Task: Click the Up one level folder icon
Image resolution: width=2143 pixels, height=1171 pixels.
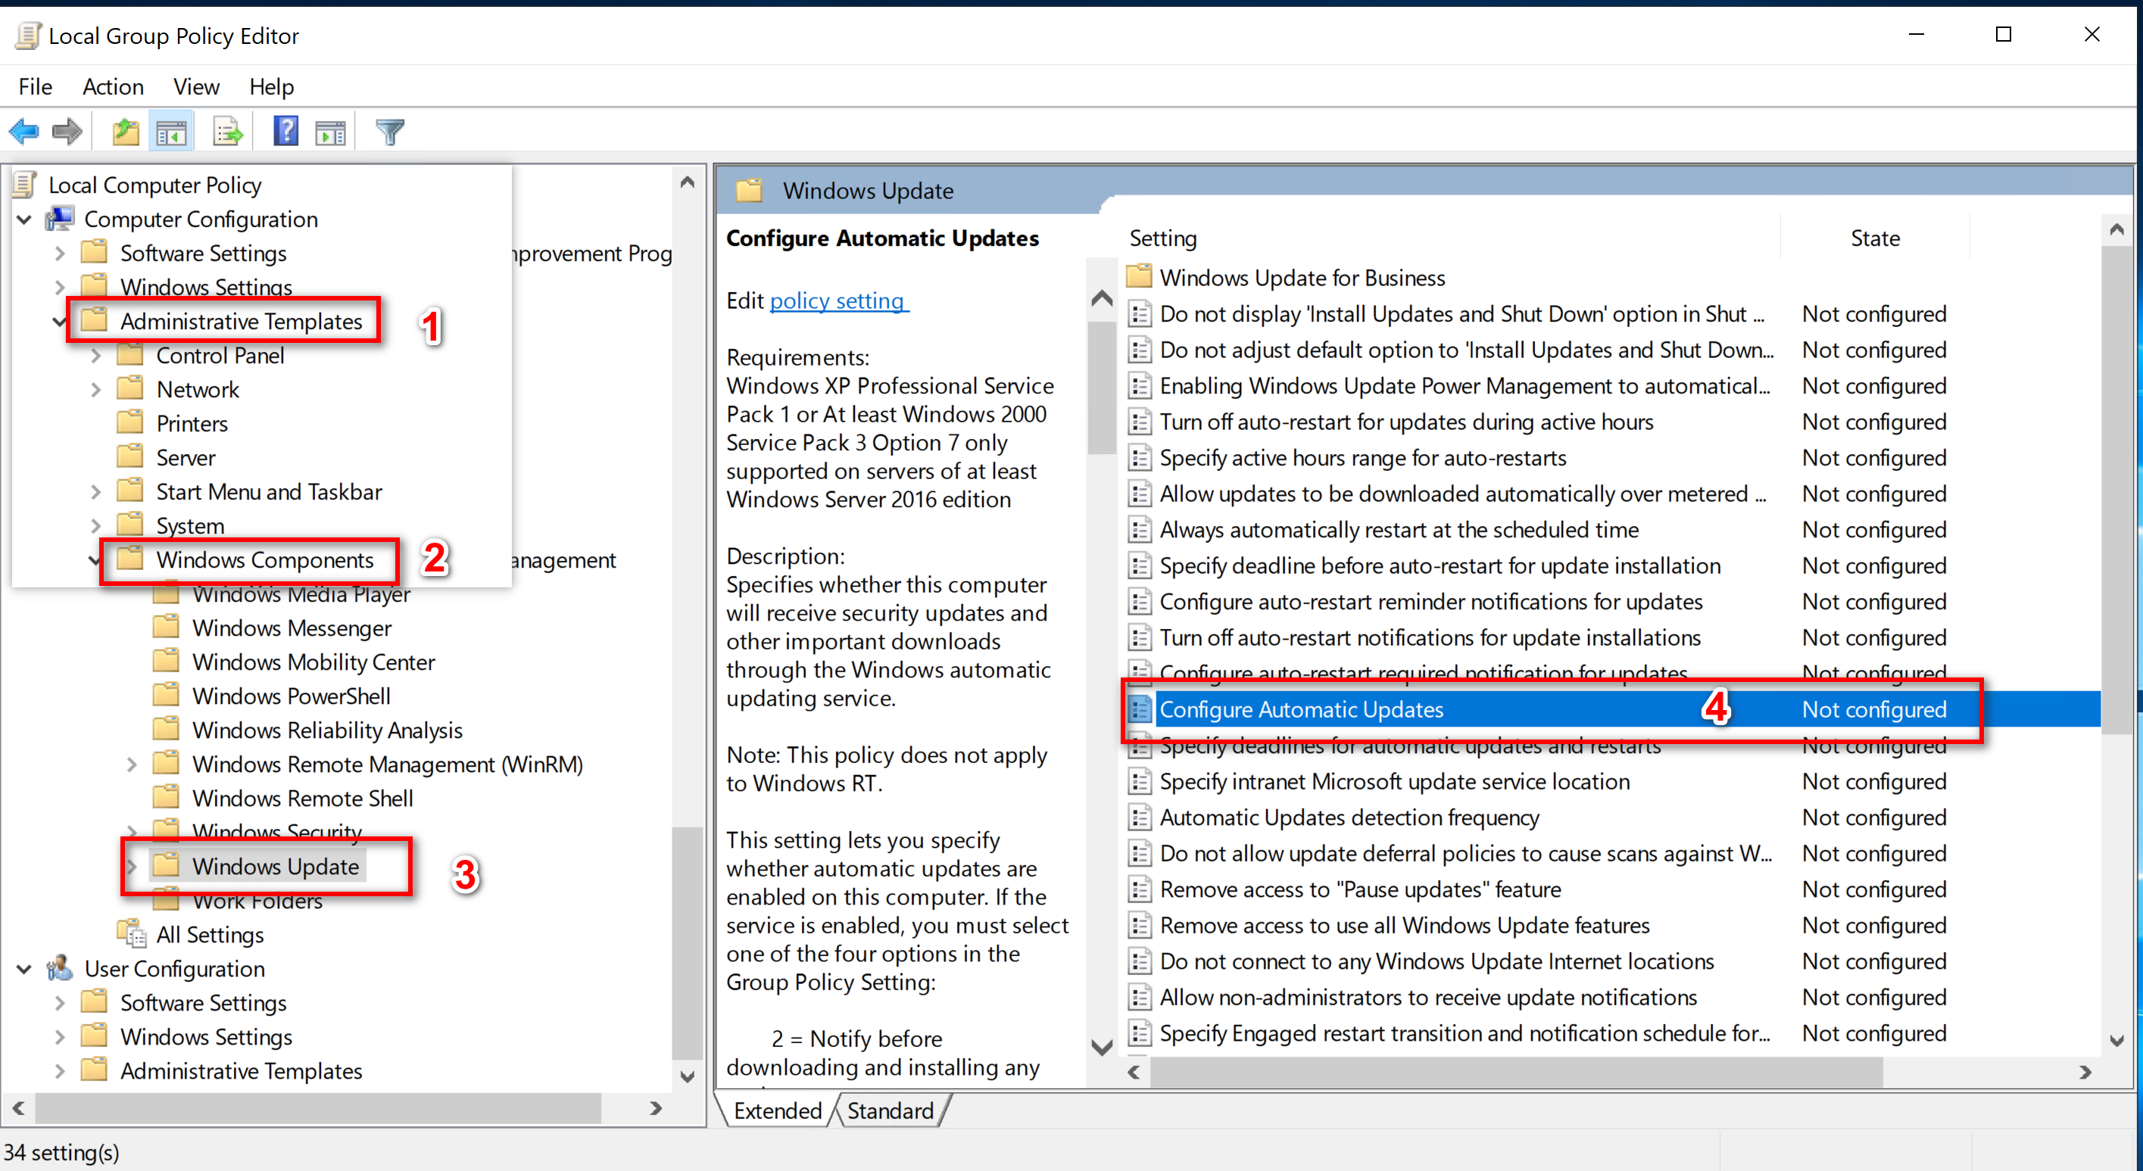Action: click(126, 132)
